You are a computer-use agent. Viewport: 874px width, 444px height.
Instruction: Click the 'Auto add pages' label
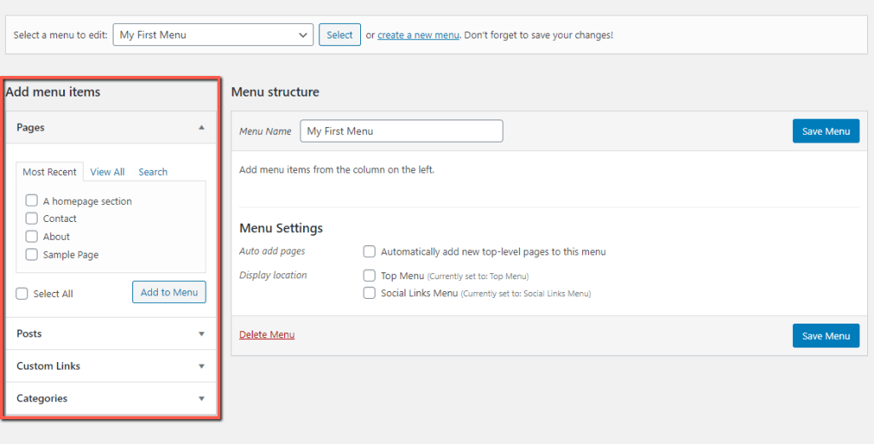coord(272,251)
